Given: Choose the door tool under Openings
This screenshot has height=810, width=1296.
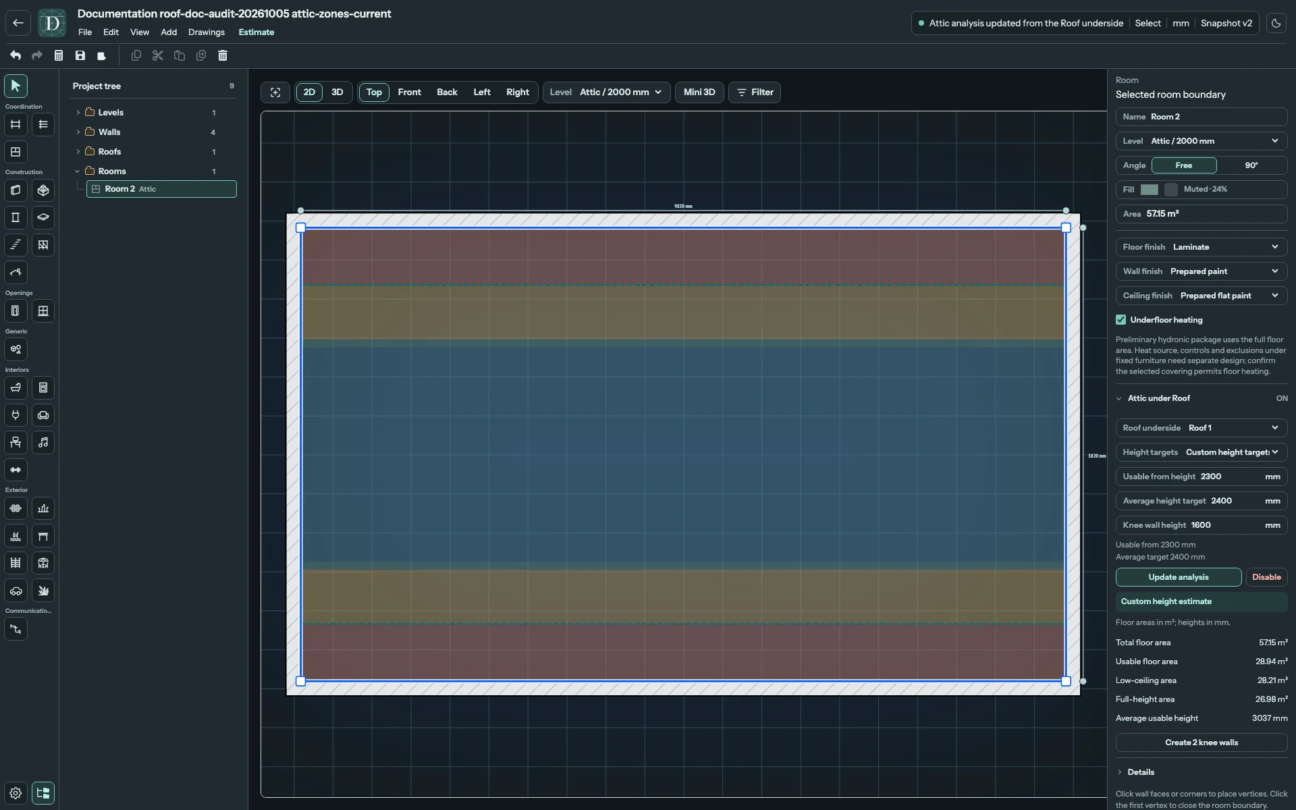Looking at the screenshot, I should [16, 311].
